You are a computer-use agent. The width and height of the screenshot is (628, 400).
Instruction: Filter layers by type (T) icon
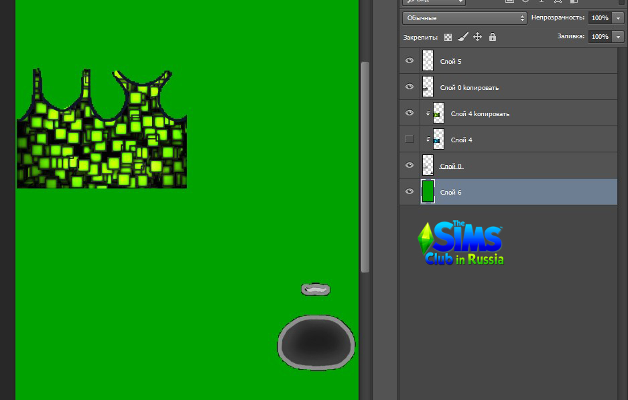pyautogui.click(x=541, y=2)
